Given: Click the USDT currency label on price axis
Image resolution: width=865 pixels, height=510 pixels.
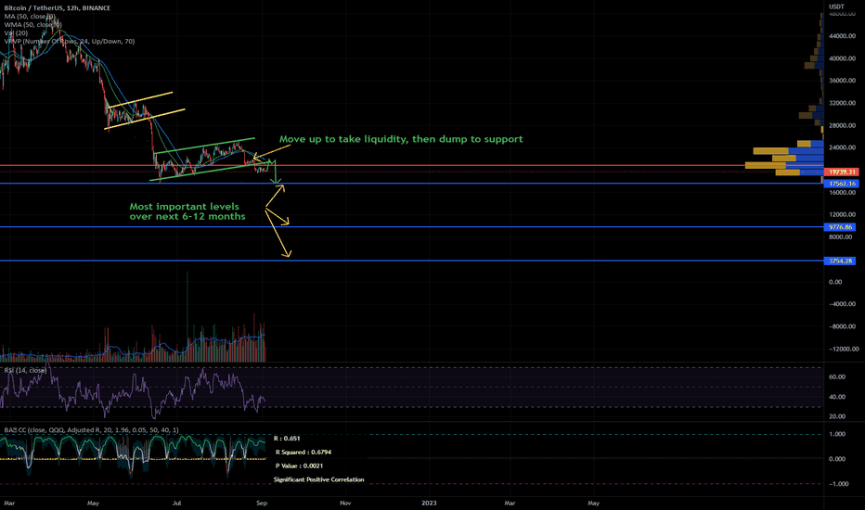Looking at the screenshot, I should tap(836, 6).
